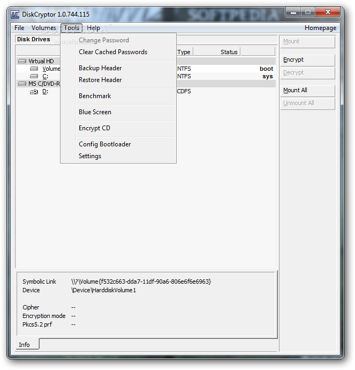Select the Virtual HD tree row
The width and height of the screenshot is (355, 370).
146,61
